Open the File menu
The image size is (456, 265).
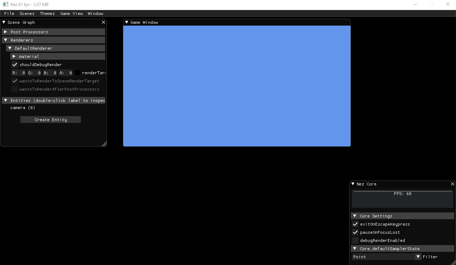click(x=9, y=13)
